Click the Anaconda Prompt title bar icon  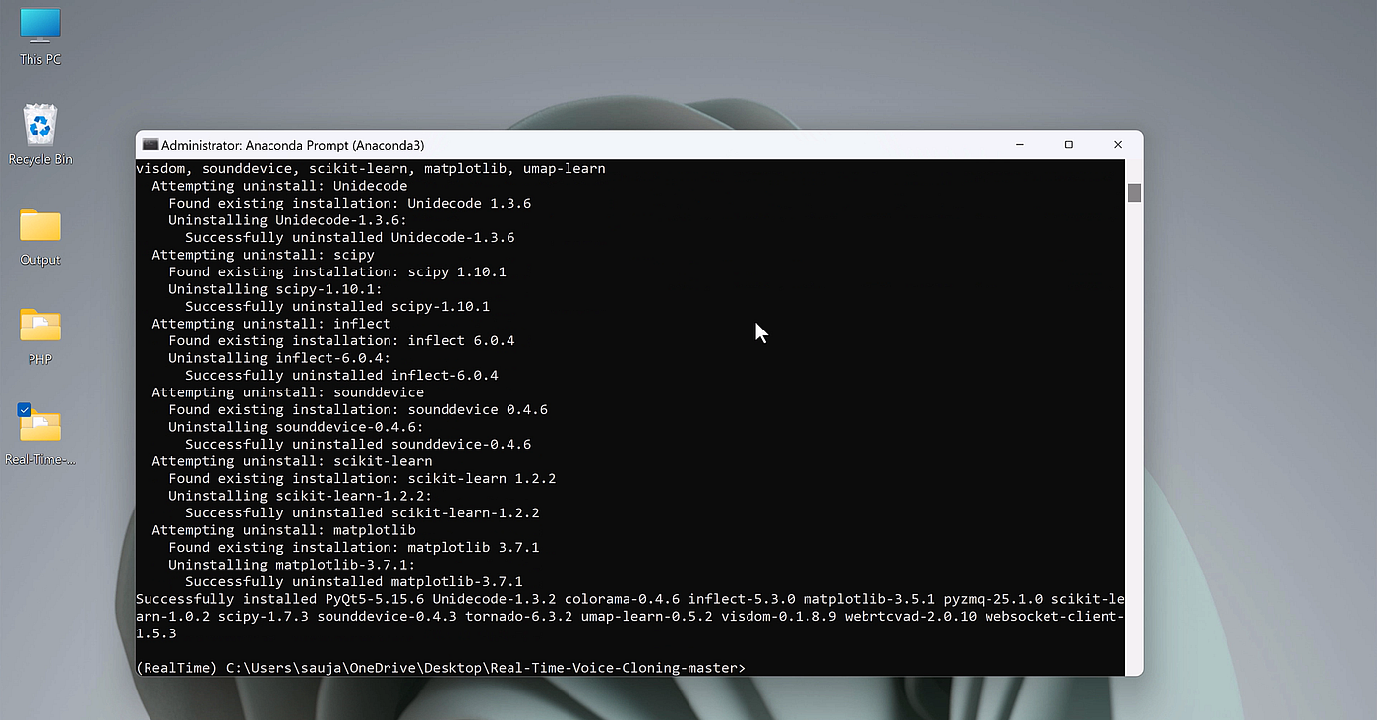point(150,145)
